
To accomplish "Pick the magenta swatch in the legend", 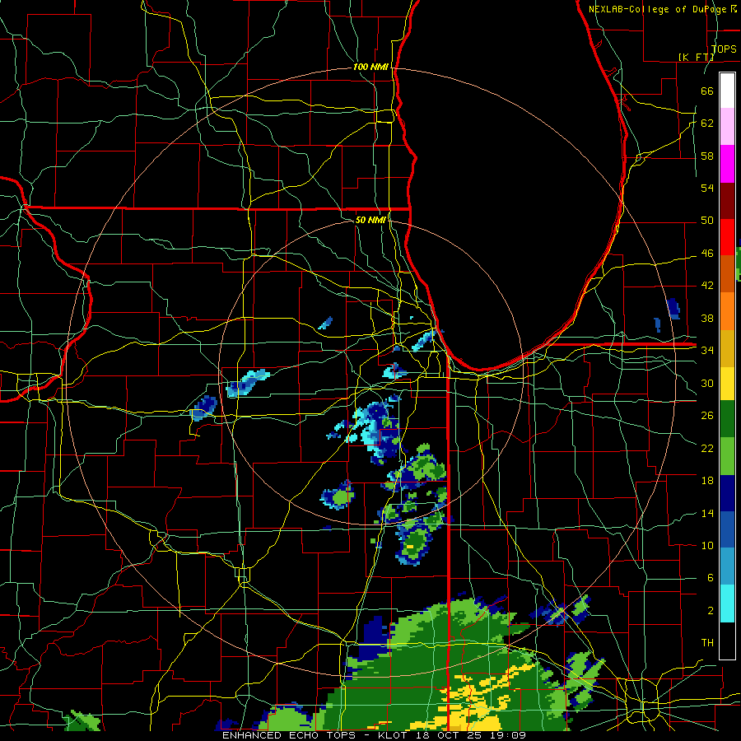I will click(727, 164).
